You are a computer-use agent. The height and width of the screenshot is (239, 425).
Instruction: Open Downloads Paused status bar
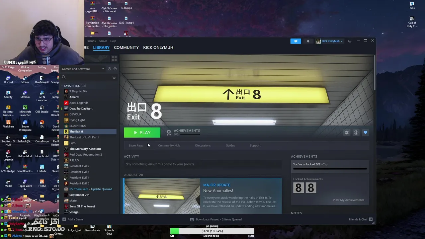[216, 219]
